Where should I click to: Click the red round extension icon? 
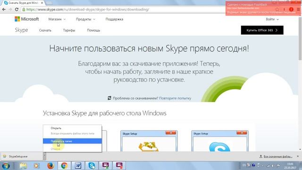[291, 9]
